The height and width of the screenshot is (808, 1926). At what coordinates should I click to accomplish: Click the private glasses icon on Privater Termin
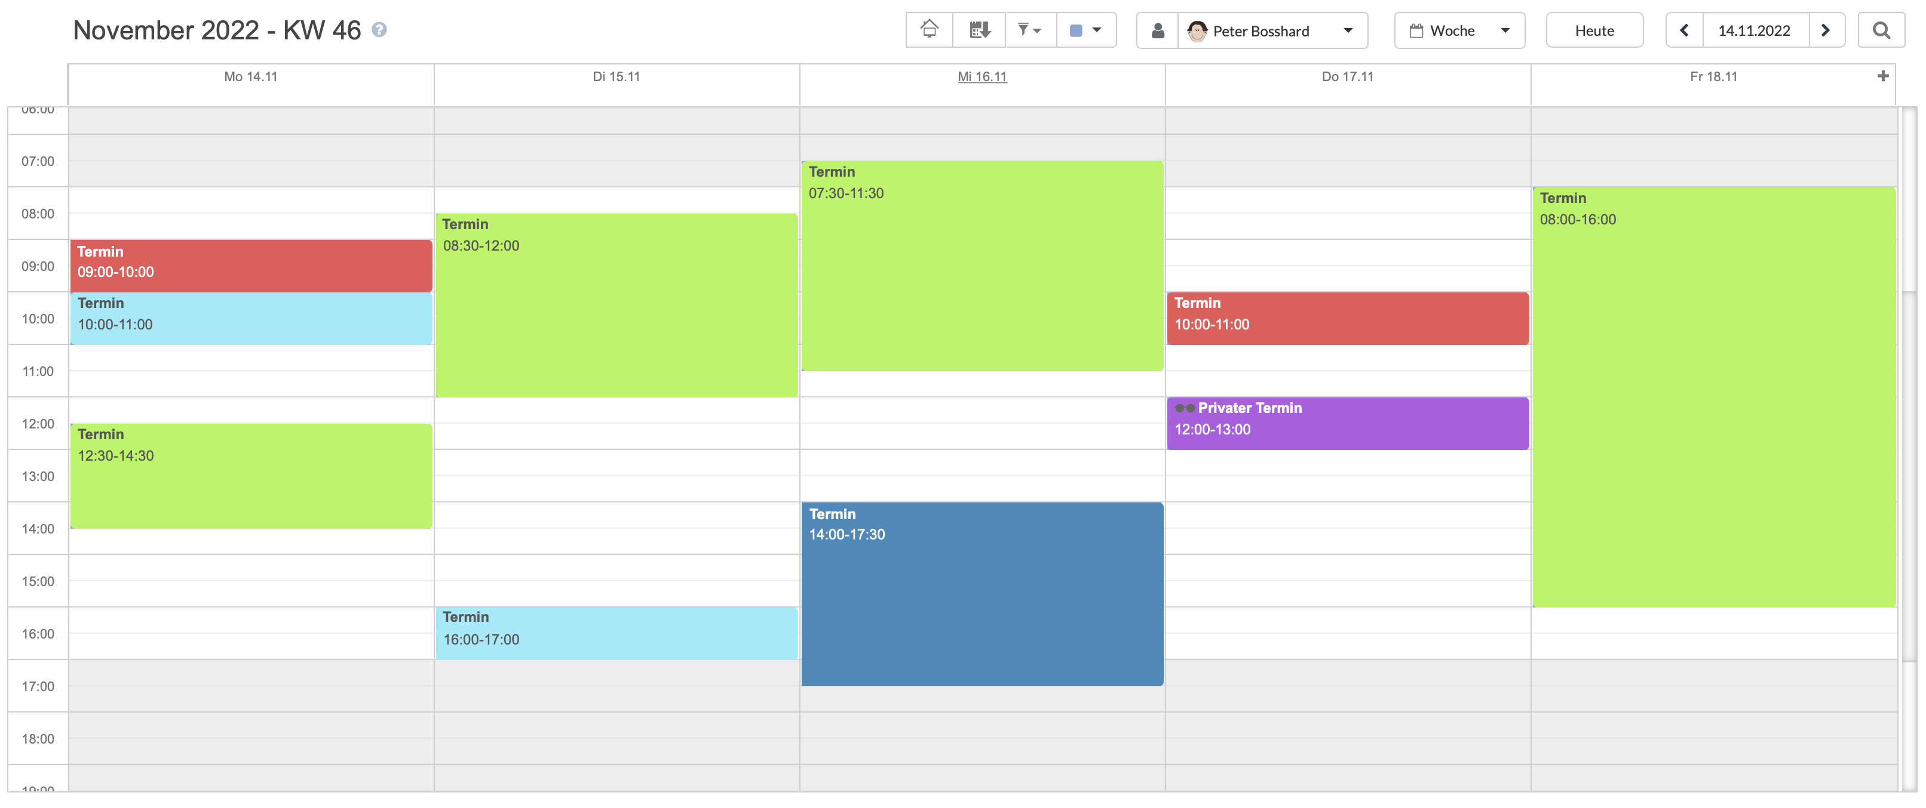(x=1184, y=408)
